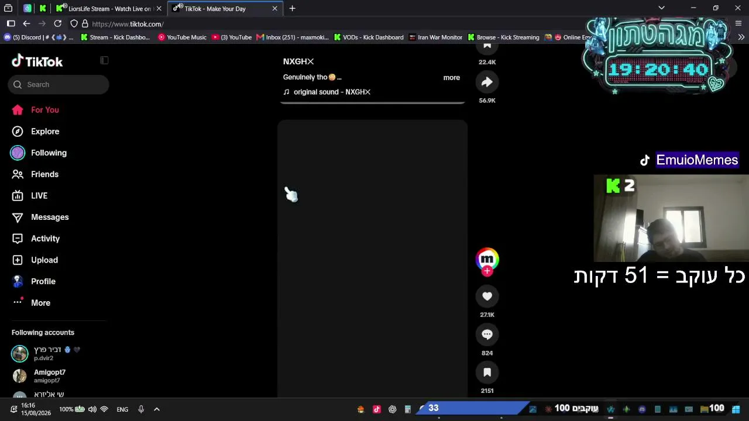
Task: Share the video with 56.9K shares
Action: click(487, 82)
